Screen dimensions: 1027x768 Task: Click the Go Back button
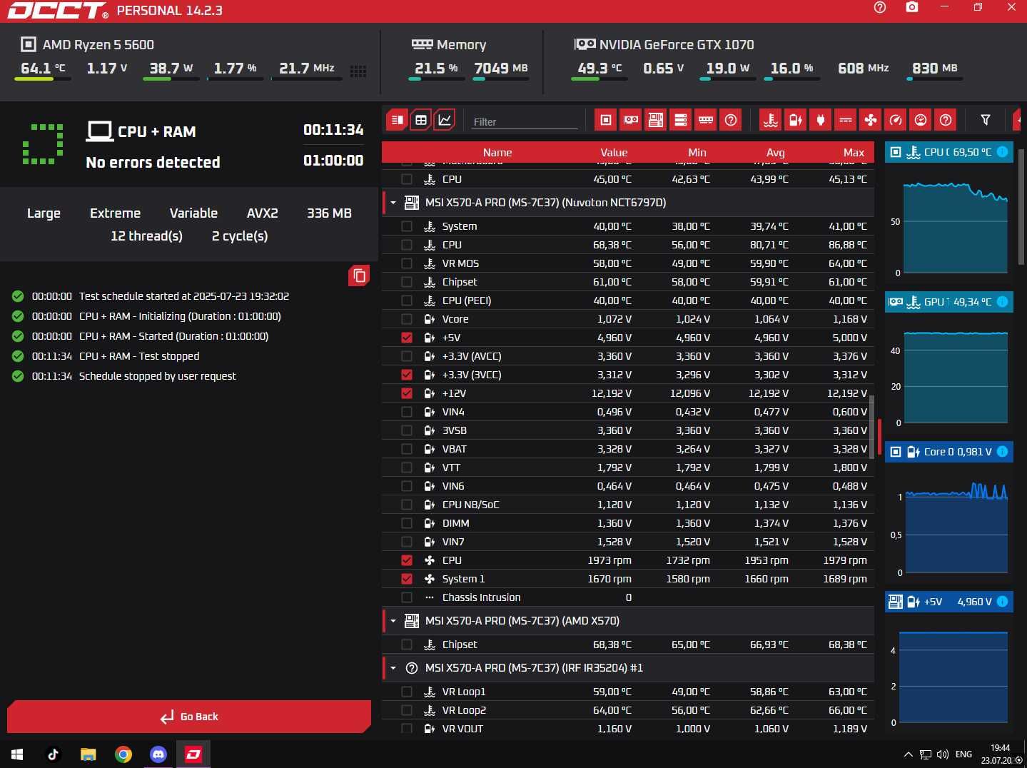coord(189,717)
